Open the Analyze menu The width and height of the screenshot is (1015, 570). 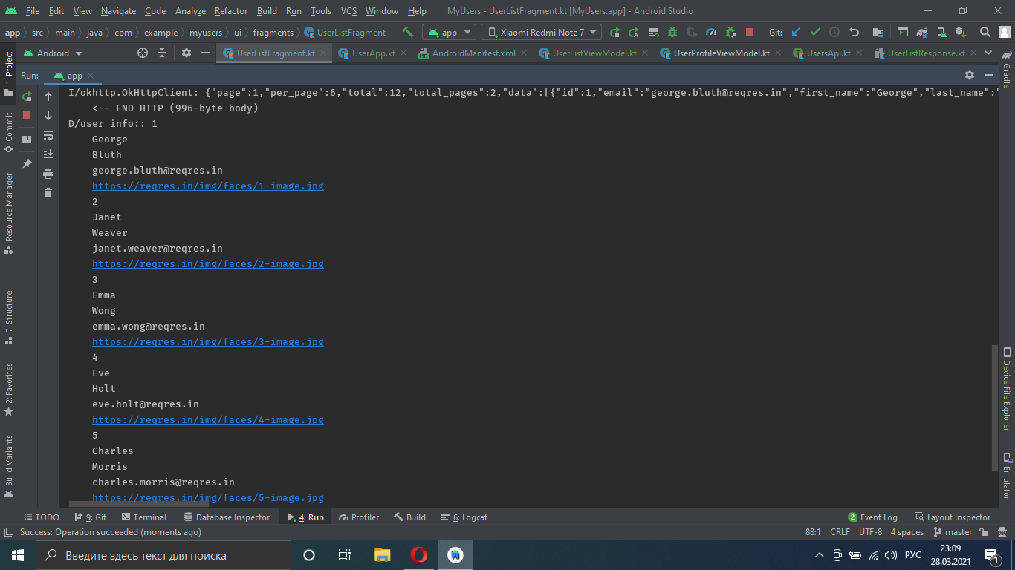[190, 11]
